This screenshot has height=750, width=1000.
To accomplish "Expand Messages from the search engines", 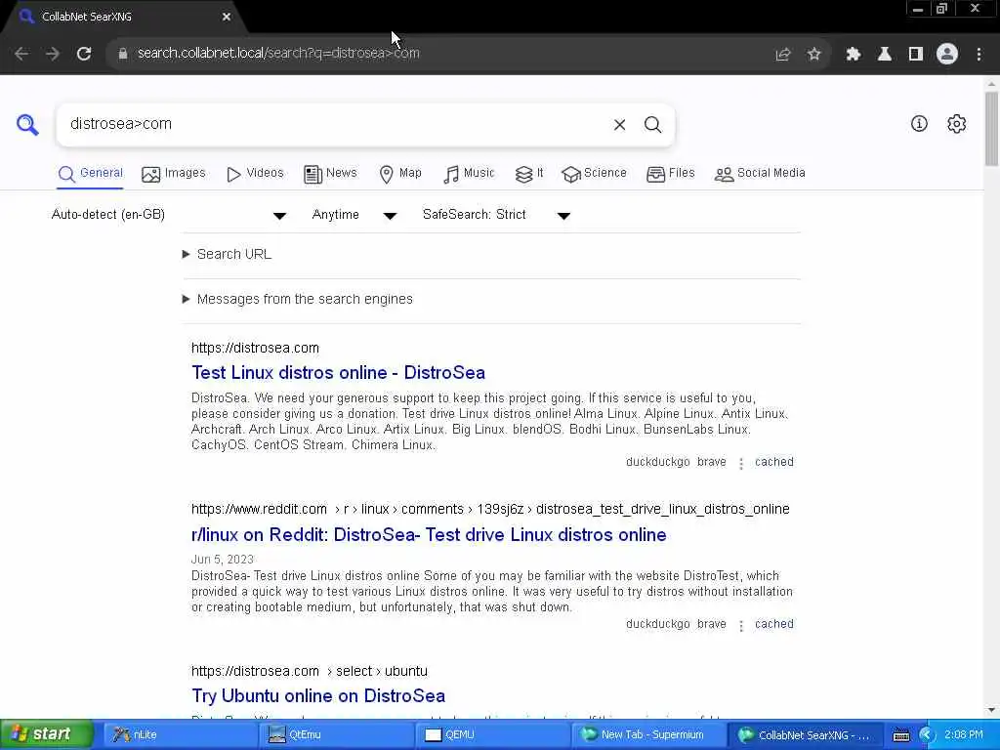I will tap(298, 299).
